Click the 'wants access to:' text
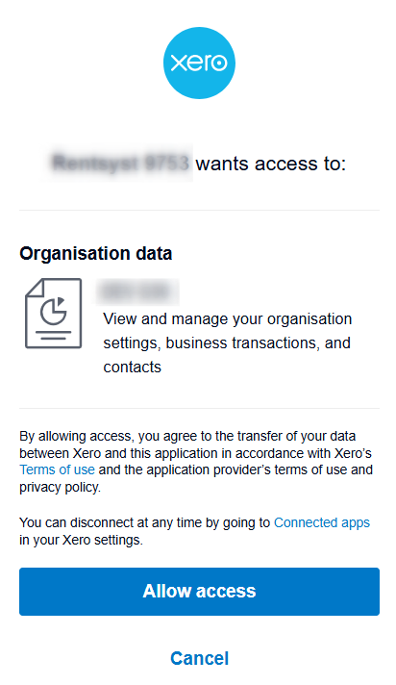This screenshot has height=685, width=396. pyautogui.click(x=271, y=164)
